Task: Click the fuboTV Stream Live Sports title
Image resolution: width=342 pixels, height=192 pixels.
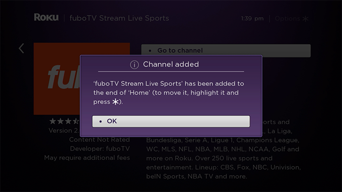Action: click(x=119, y=18)
